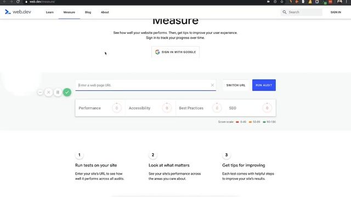Open the Learn nav tab

pos(50,12)
